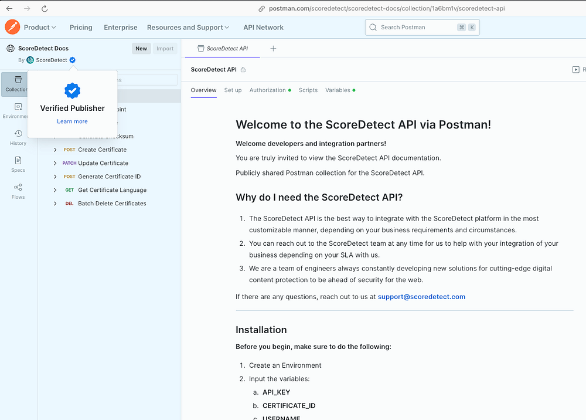This screenshot has height=420, width=586.
Task: Click the CERTIFICATE_ID variable text
Action: click(x=289, y=406)
